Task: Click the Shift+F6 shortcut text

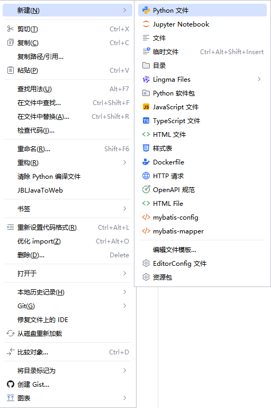Action: 116,149
